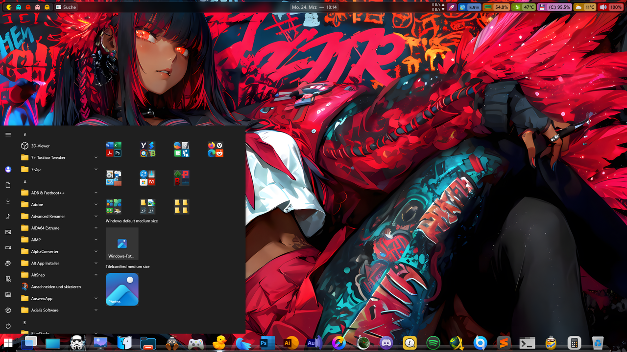This screenshot has height=352, width=627.
Task: Click the volume 100% widget
Action: pos(611,7)
